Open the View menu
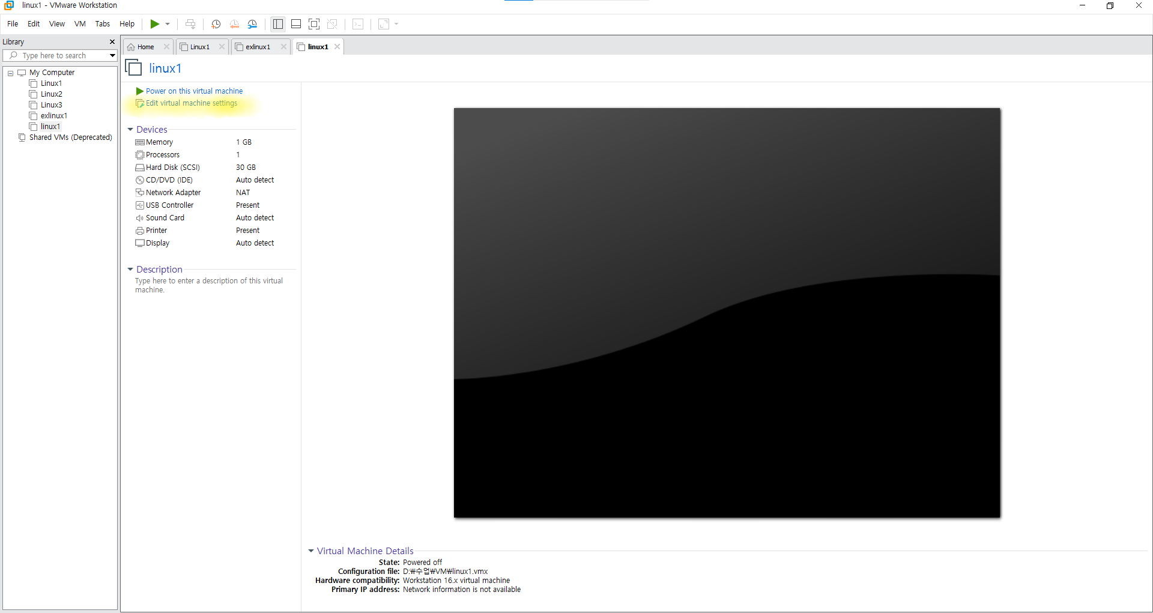The height and width of the screenshot is (613, 1153). [57, 24]
